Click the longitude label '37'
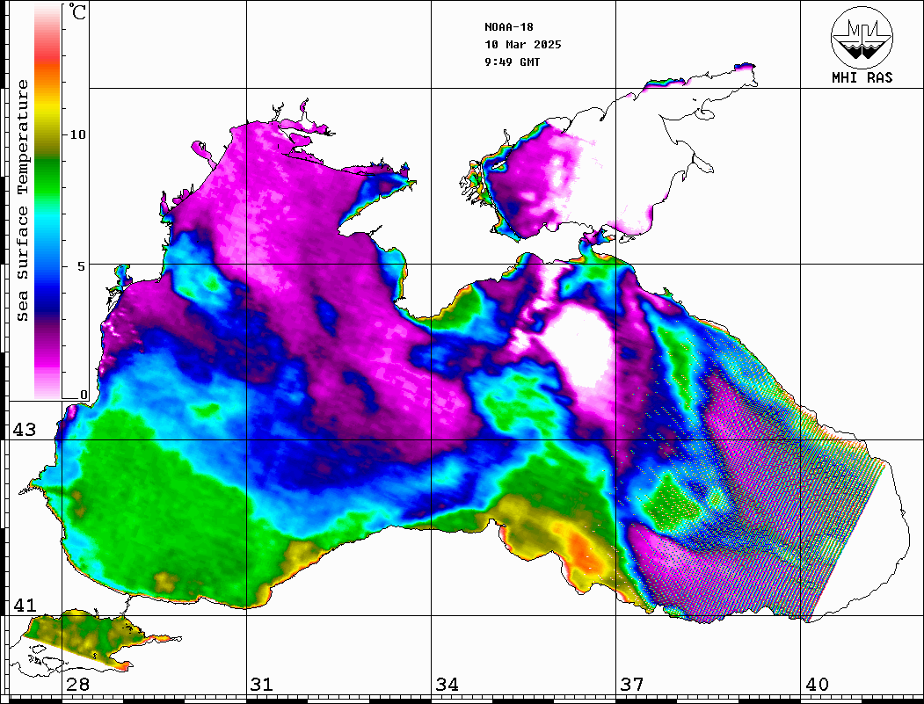Viewport: 924px width, 704px height. click(x=632, y=685)
